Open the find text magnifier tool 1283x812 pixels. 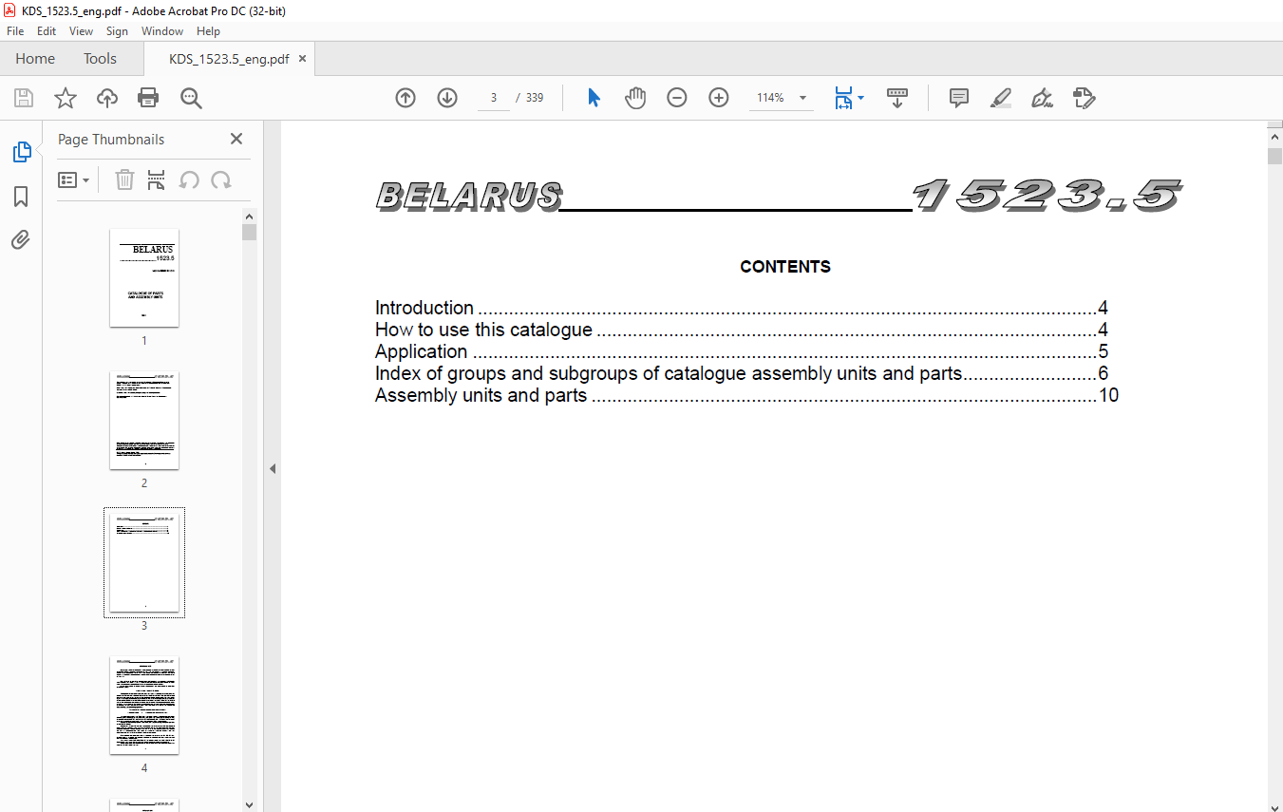point(191,98)
